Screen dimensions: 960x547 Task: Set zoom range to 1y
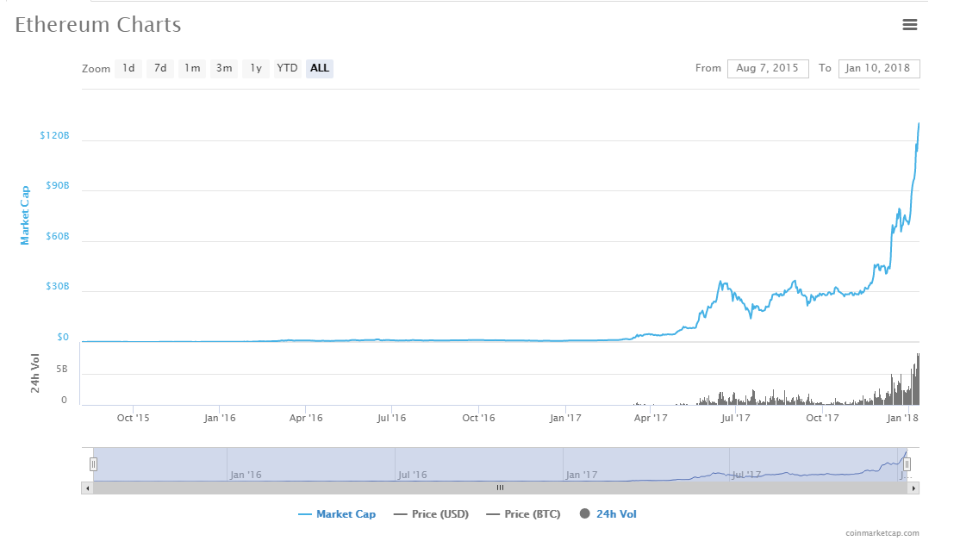pyautogui.click(x=256, y=69)
